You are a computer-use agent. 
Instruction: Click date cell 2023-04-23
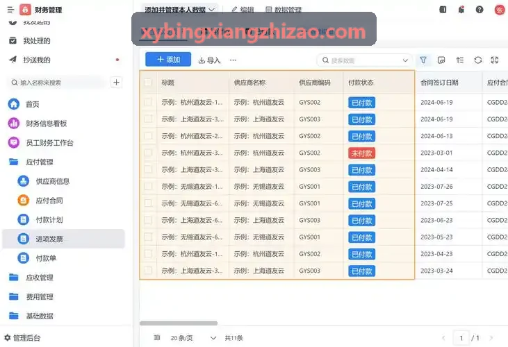[436, 254]
